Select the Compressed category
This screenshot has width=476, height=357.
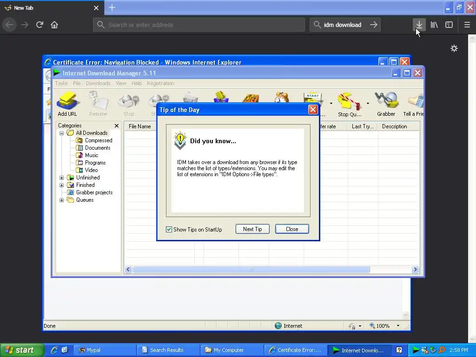pos(99,140)
